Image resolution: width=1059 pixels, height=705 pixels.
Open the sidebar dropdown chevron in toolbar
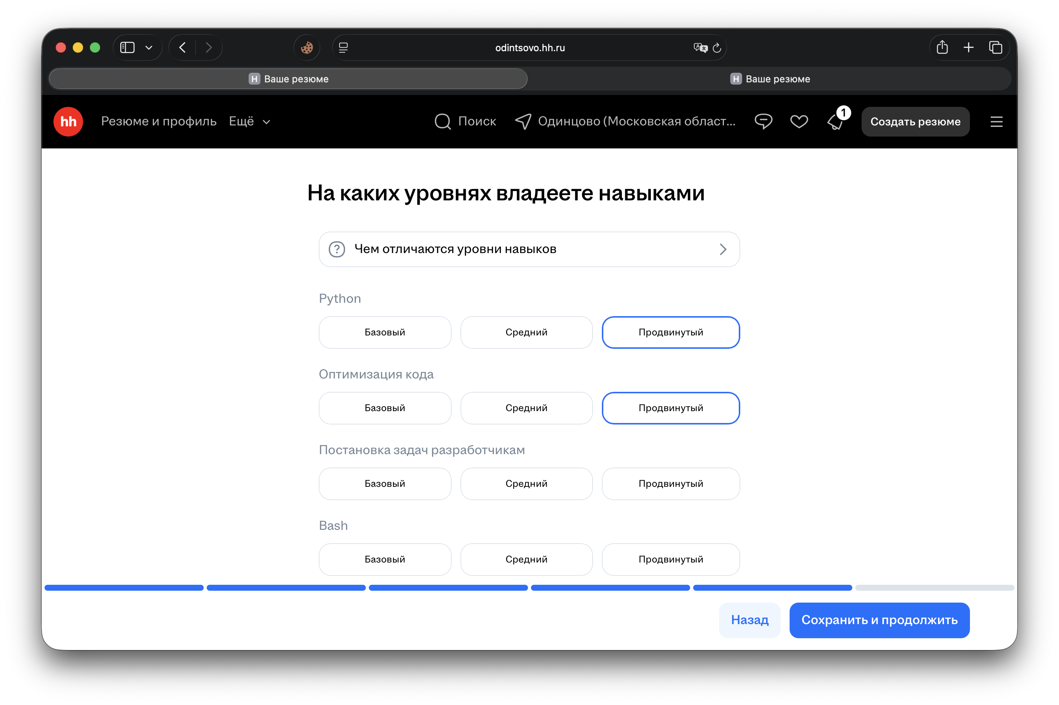click(x=149, y=47)
